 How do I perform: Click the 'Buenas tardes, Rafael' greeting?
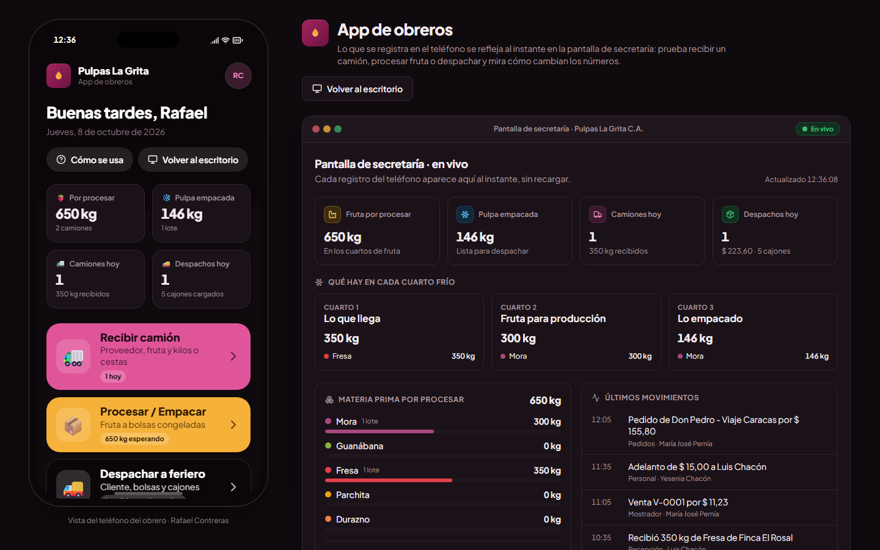pos(127,113)
